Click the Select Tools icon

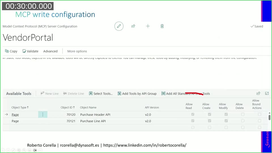click(91, 93)
